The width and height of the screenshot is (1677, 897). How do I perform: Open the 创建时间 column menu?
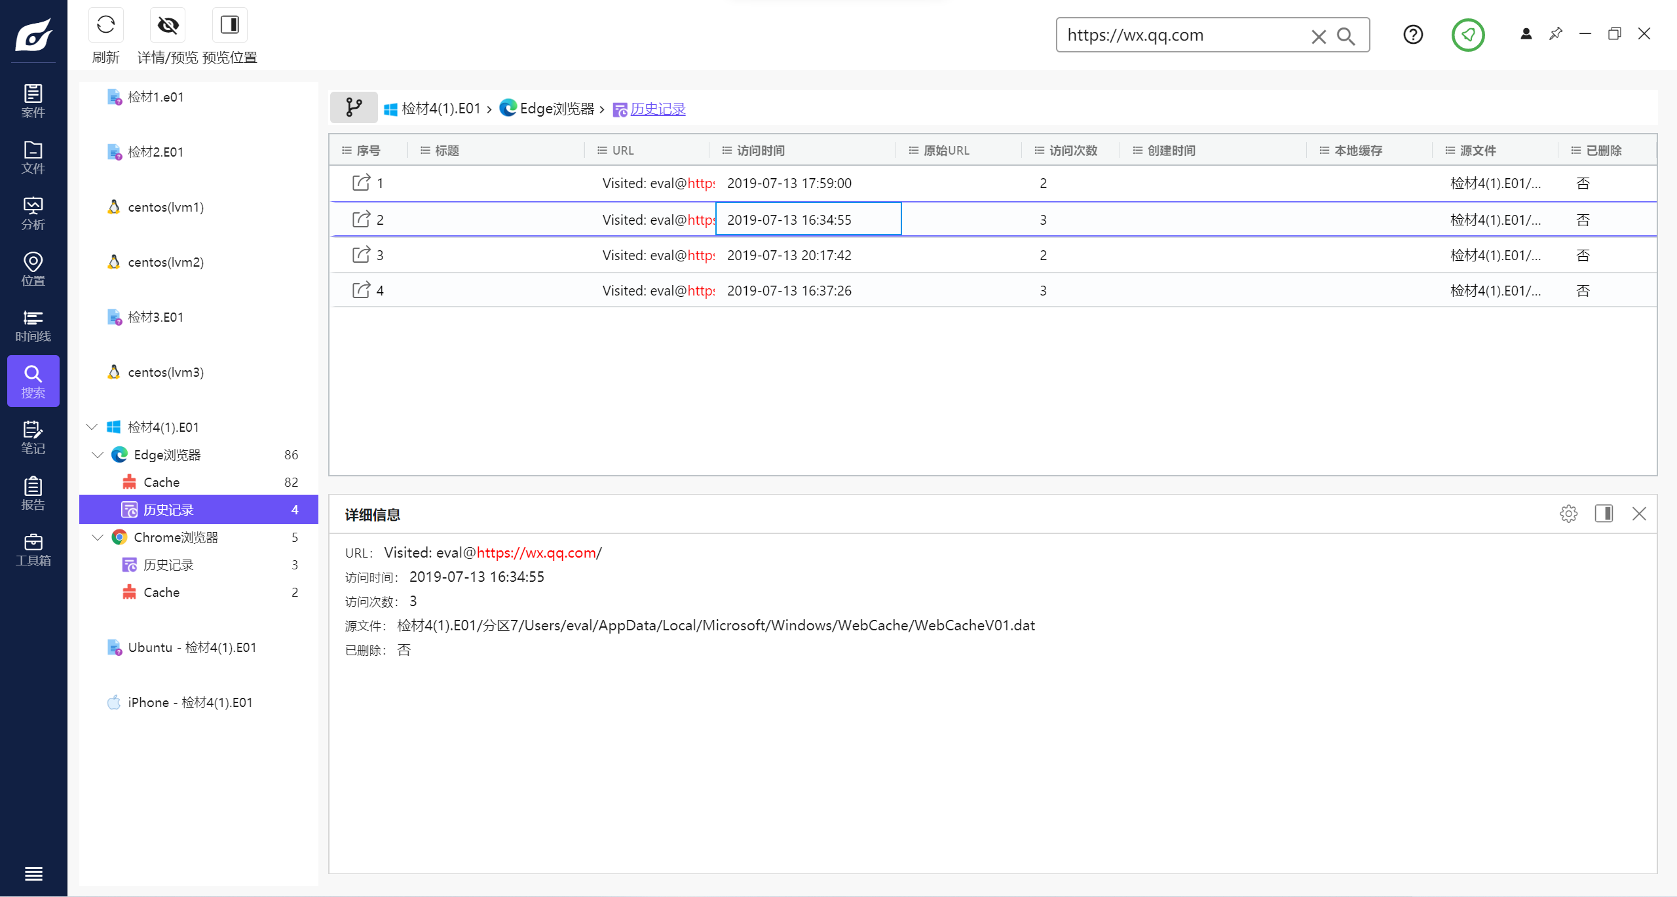point(1137,151)
